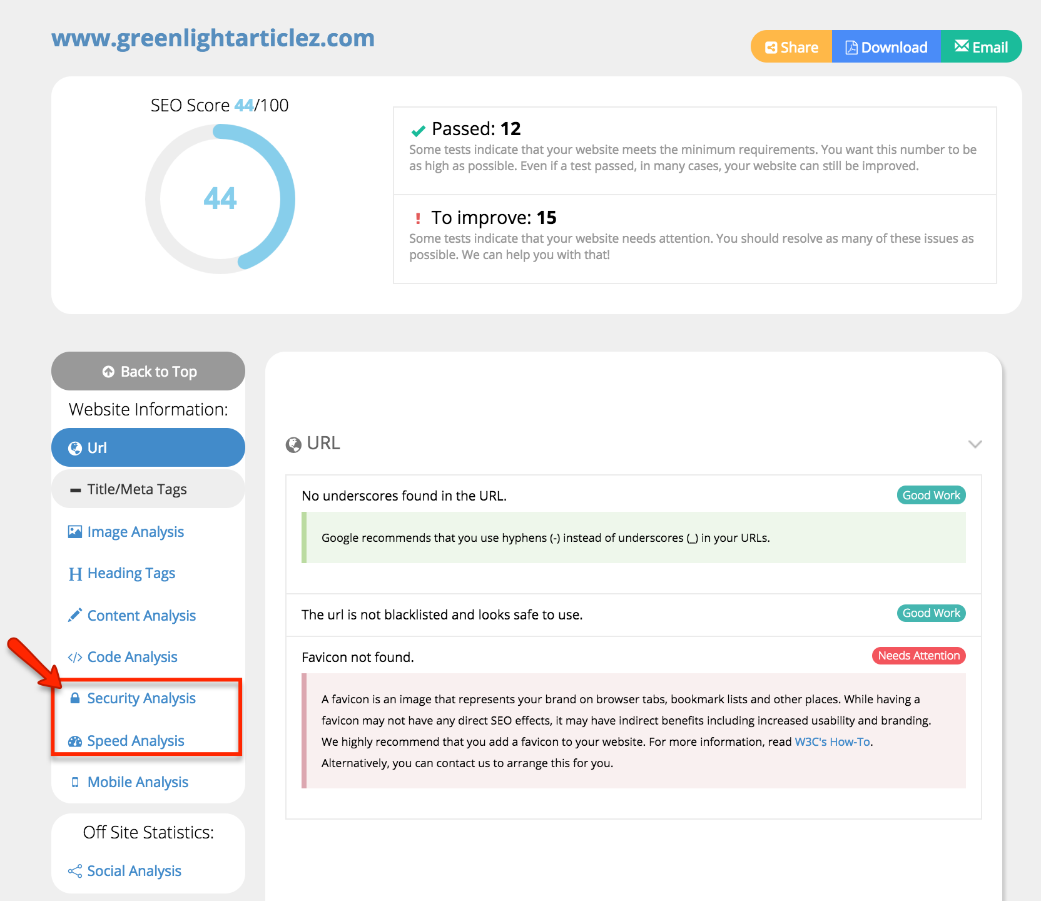Click the Heading Tags H icon
The image size is (1041, 901).
pyautogui.click(x=75, y=573)
